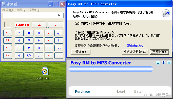The height and width of the screenshot is (99, 173).
Task: Close the Easy RM to MP3 Converter player window
Action: pos(169,63)
